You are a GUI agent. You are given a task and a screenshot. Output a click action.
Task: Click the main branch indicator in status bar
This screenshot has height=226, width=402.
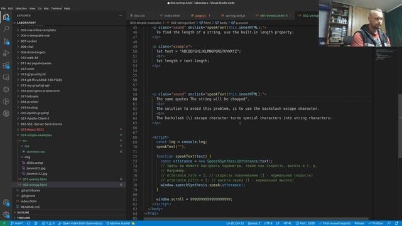click(17, 223)
